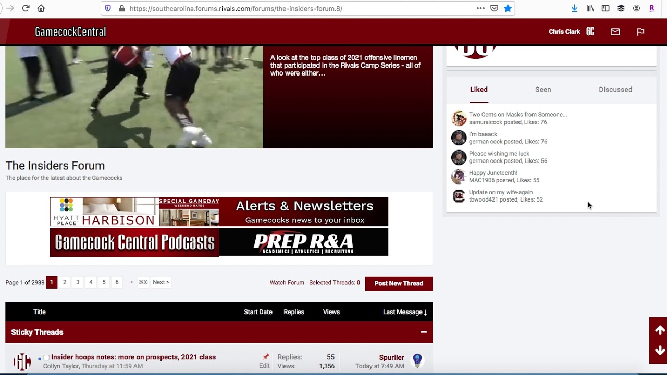The image size is (667, 375).
Task: Go to page 6 of threads
Action: click(x=117, y=282)
